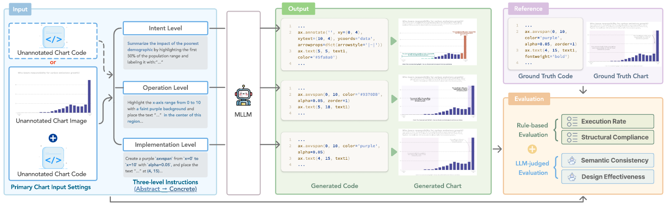Open the Output panel label
Image resolution: width=668 pixels, height=206 pixels.
[x=298, y=9]
